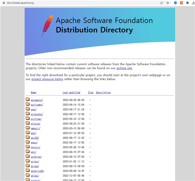Click the allura date 2022-09-23 21:05
The image size is (195, 181).
pyautogui.click(x=73, y=123)
